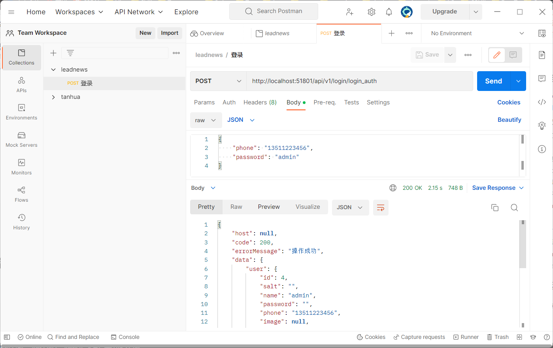
Task: Search within the response body
Action: tap(514, 208)
